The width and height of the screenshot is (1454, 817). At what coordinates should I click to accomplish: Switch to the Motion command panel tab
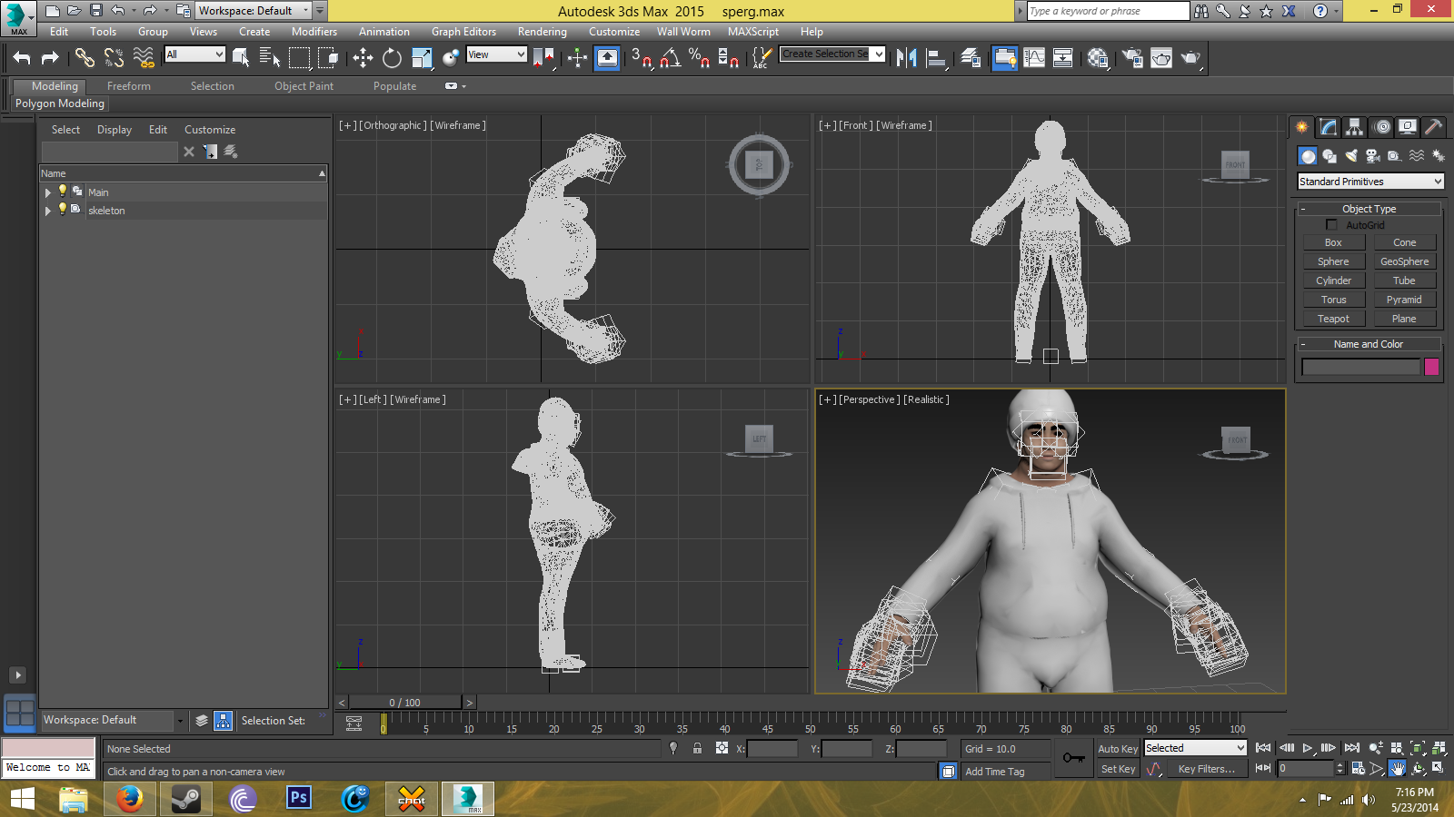click(x=1381, y=127)
